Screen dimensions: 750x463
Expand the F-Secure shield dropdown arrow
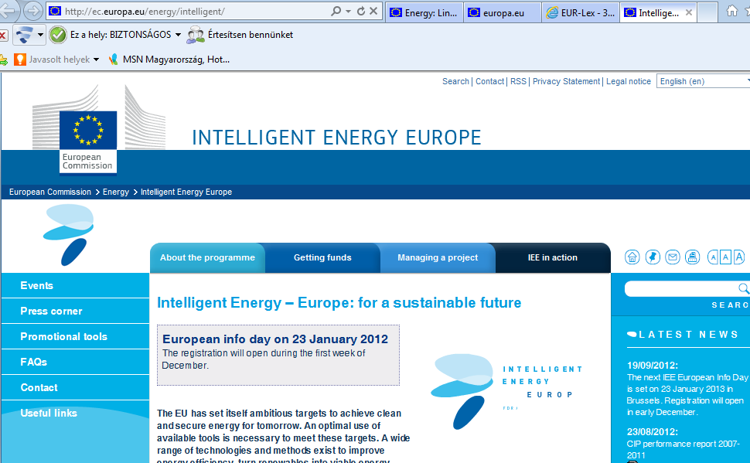pyautogui.click(x=40, y=35)
